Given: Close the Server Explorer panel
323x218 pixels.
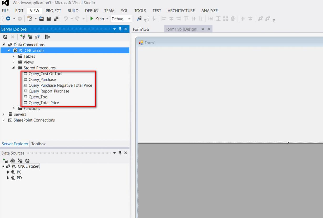Looking at the screenshot, I should click(x=125, y=29).
